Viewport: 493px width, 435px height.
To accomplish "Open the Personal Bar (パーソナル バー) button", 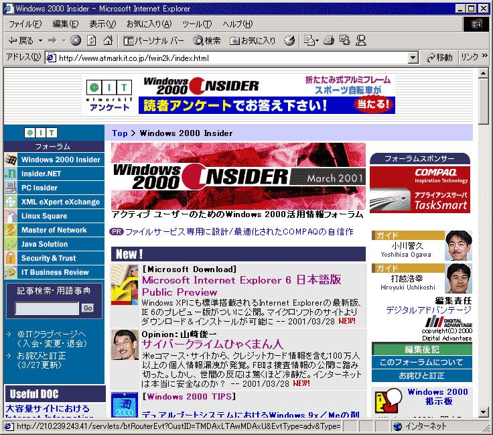I will click(x=153, y=41).
